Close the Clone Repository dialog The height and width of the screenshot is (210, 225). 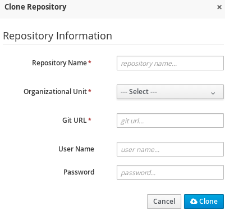click(219, 7)
